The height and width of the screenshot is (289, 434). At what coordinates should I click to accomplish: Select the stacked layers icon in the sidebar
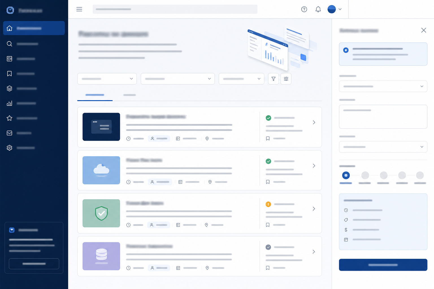9,88
